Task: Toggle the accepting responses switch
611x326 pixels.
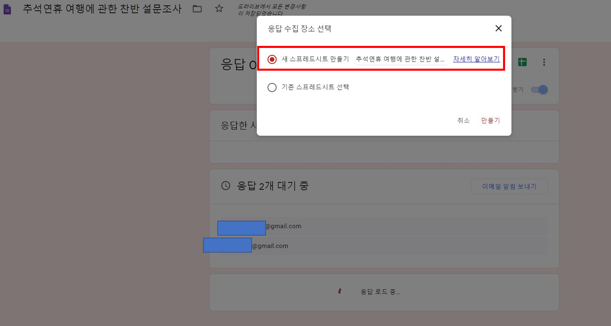Action: (539, 90)
